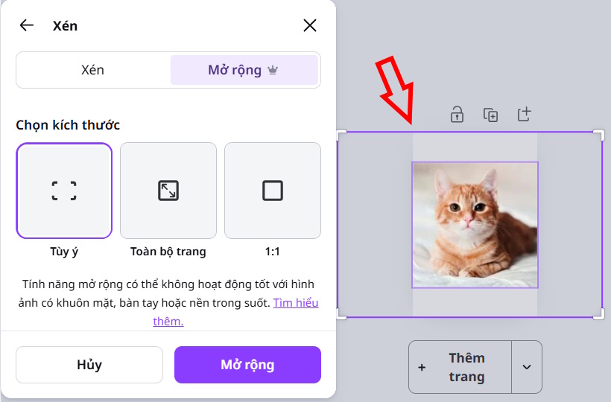Click the top-left corner expand handle
The height and width of the screenshot is (402, 611).
(x=342, y=135)
